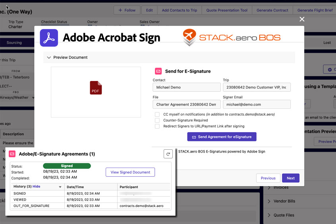Click the SIGNED history row

(91, 193)
